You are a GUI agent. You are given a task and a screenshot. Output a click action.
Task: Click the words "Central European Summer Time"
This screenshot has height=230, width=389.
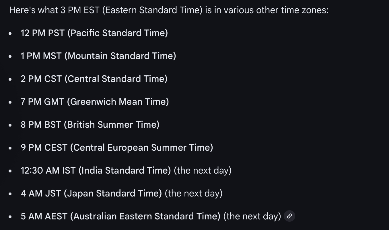pyautogui.click(x=141, y=148)
